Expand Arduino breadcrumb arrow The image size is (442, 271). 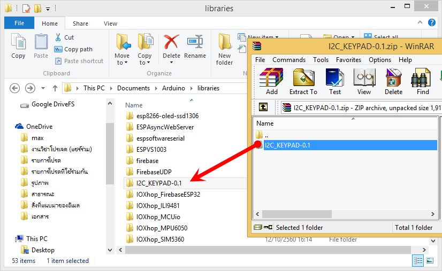tap(192, 88)
